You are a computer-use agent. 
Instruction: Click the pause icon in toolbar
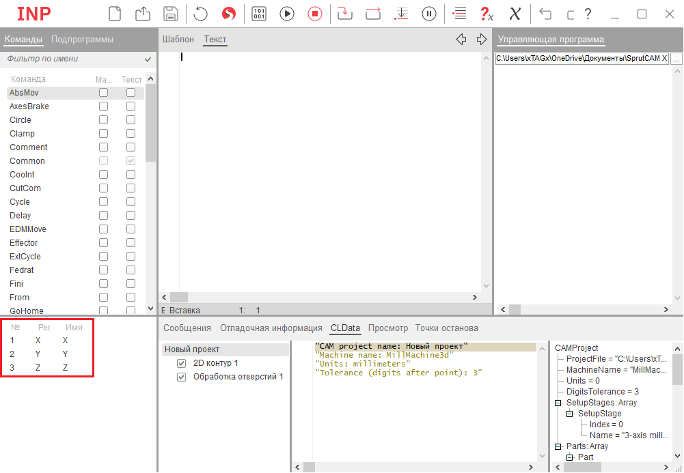pos(429,14)
